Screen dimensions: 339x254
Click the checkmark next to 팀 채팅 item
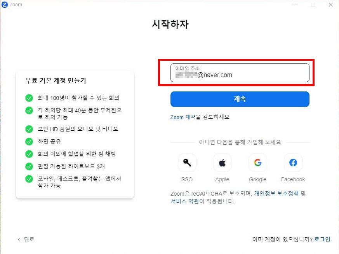(x=29, y=154)
